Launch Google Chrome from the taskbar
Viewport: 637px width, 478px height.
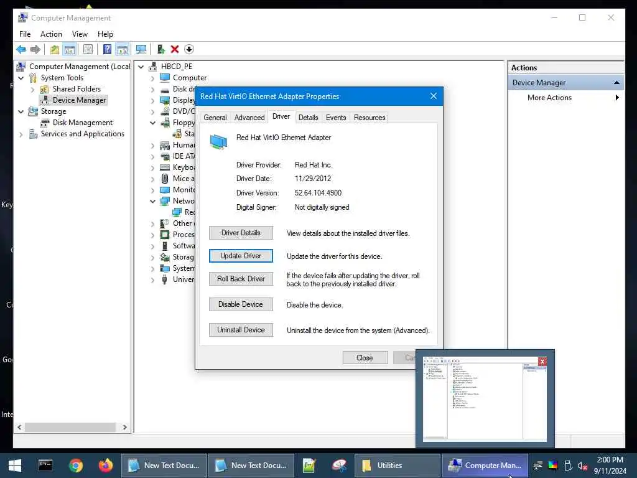[x=75, y=466]
